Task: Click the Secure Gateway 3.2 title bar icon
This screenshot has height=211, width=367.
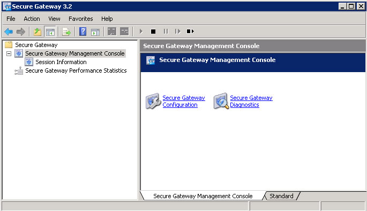Action: [x=7, y=6]
